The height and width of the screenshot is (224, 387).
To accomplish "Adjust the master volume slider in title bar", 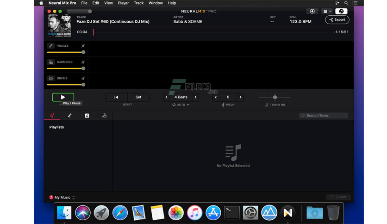I will pos(80,12).
